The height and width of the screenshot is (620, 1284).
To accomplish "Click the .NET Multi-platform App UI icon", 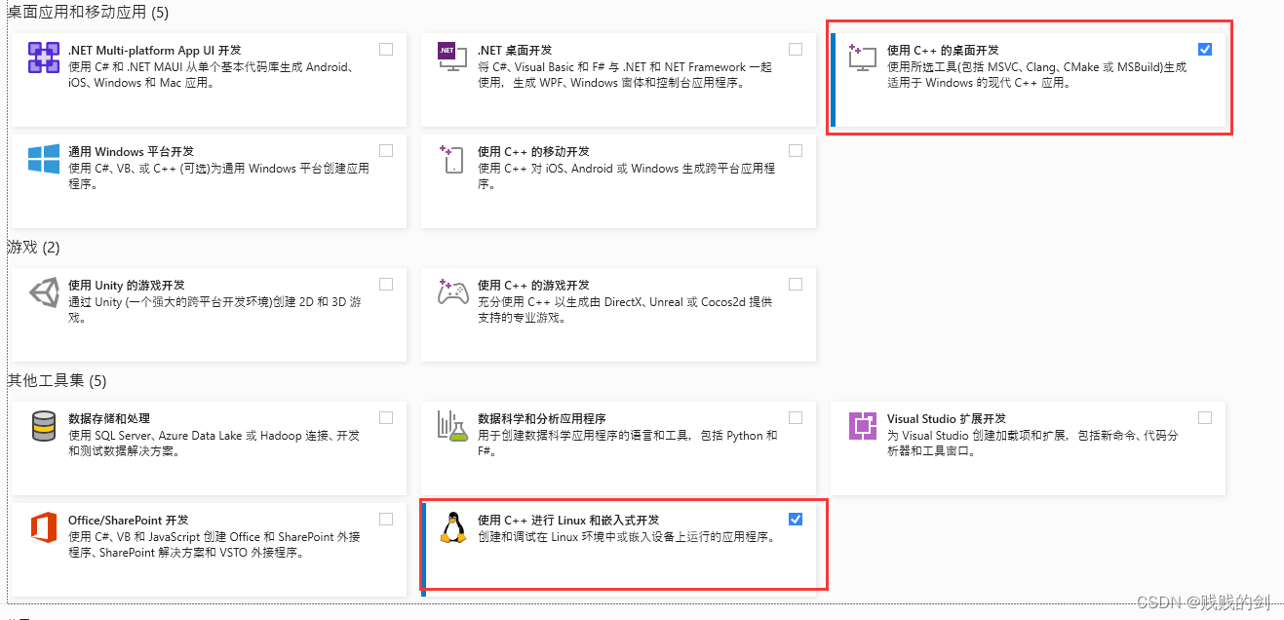I will 44,58.
